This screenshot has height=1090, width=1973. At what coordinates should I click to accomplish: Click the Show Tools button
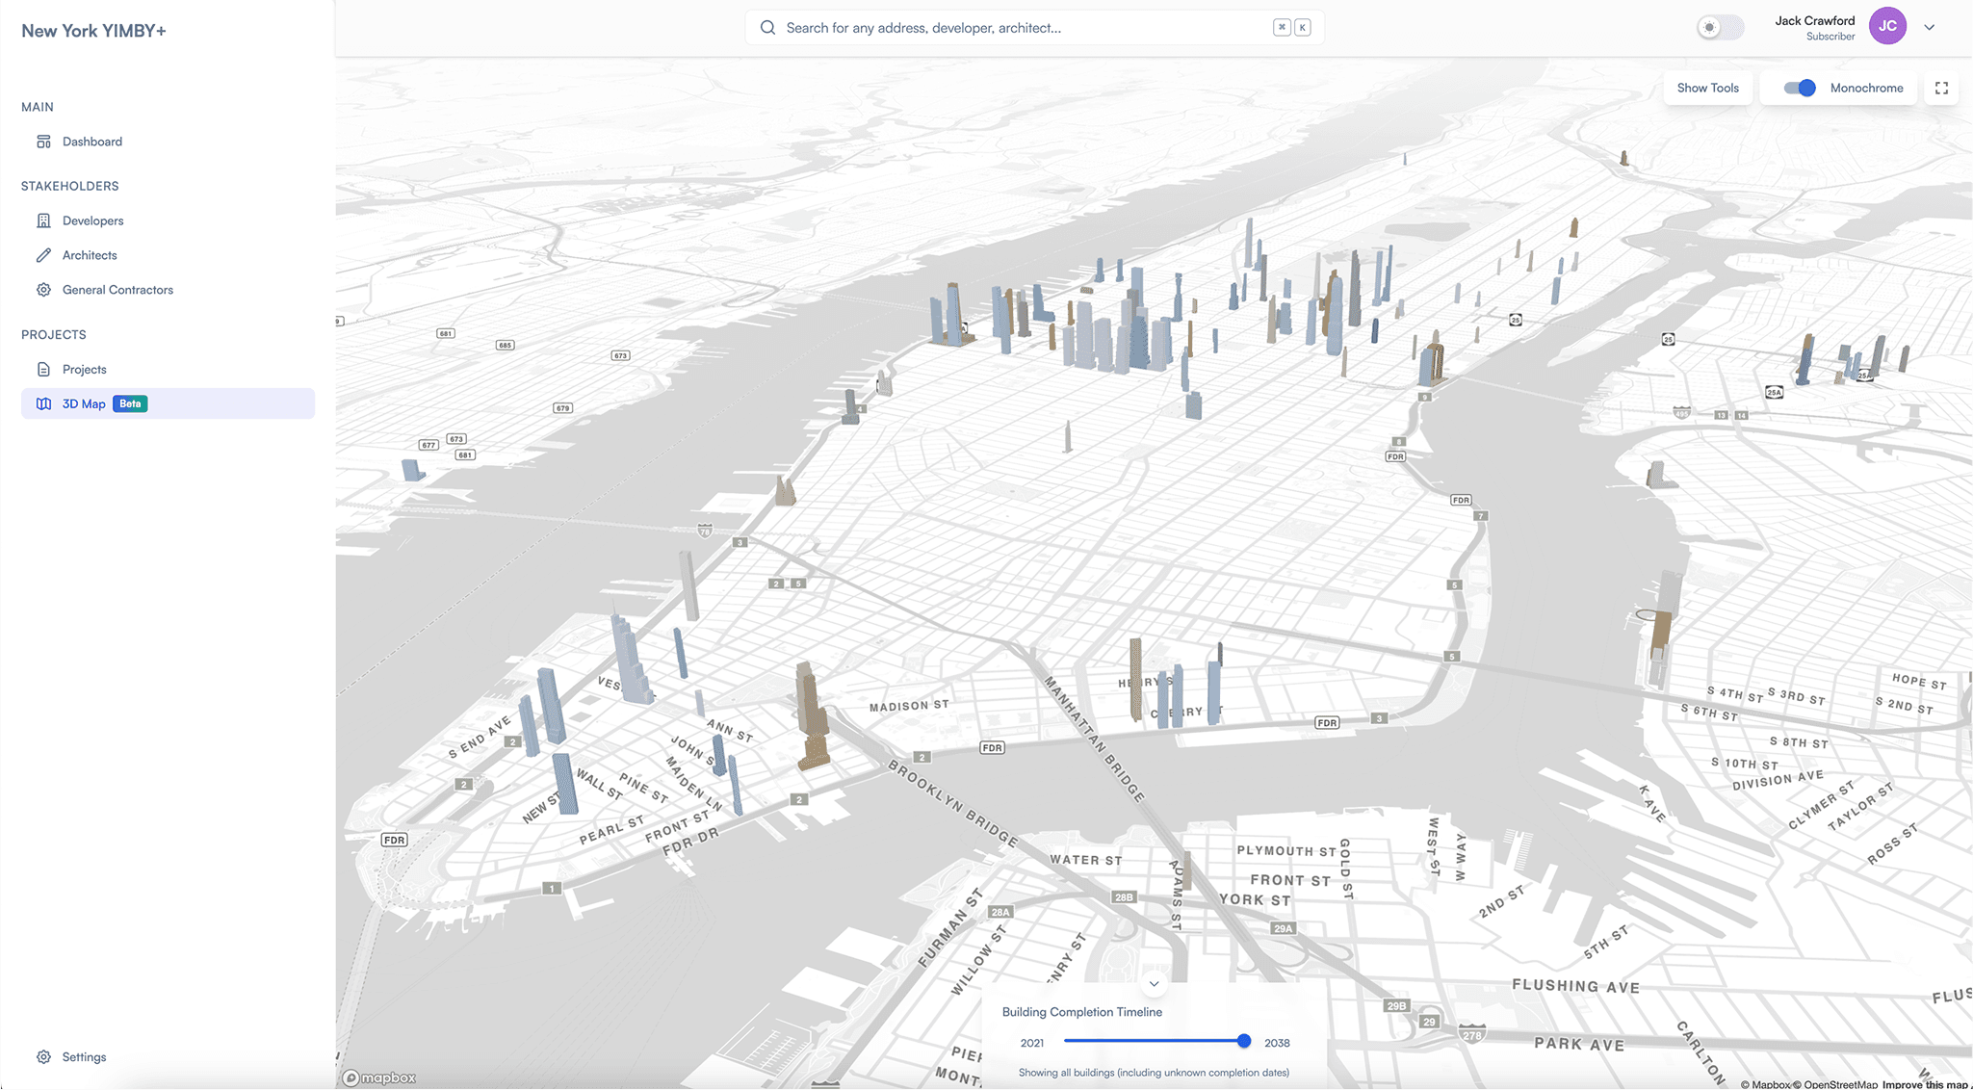tap(1707, 89)
